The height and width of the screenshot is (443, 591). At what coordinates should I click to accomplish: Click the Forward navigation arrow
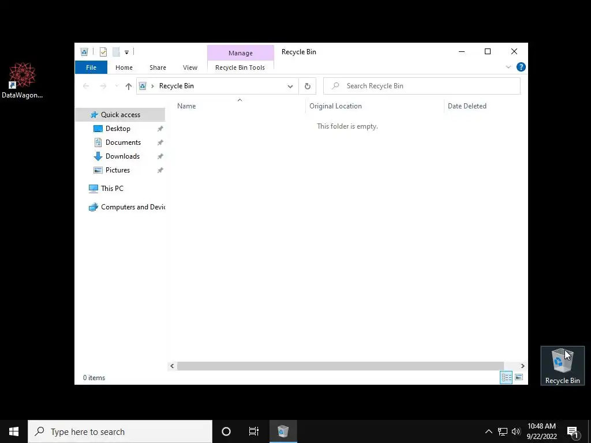pyautogui.click(x=103, y=87)
